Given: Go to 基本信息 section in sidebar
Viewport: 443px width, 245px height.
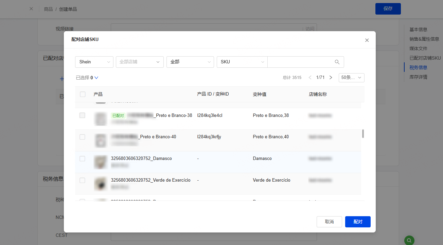Looking at the screenshot, I should click(x=418, y=29).
